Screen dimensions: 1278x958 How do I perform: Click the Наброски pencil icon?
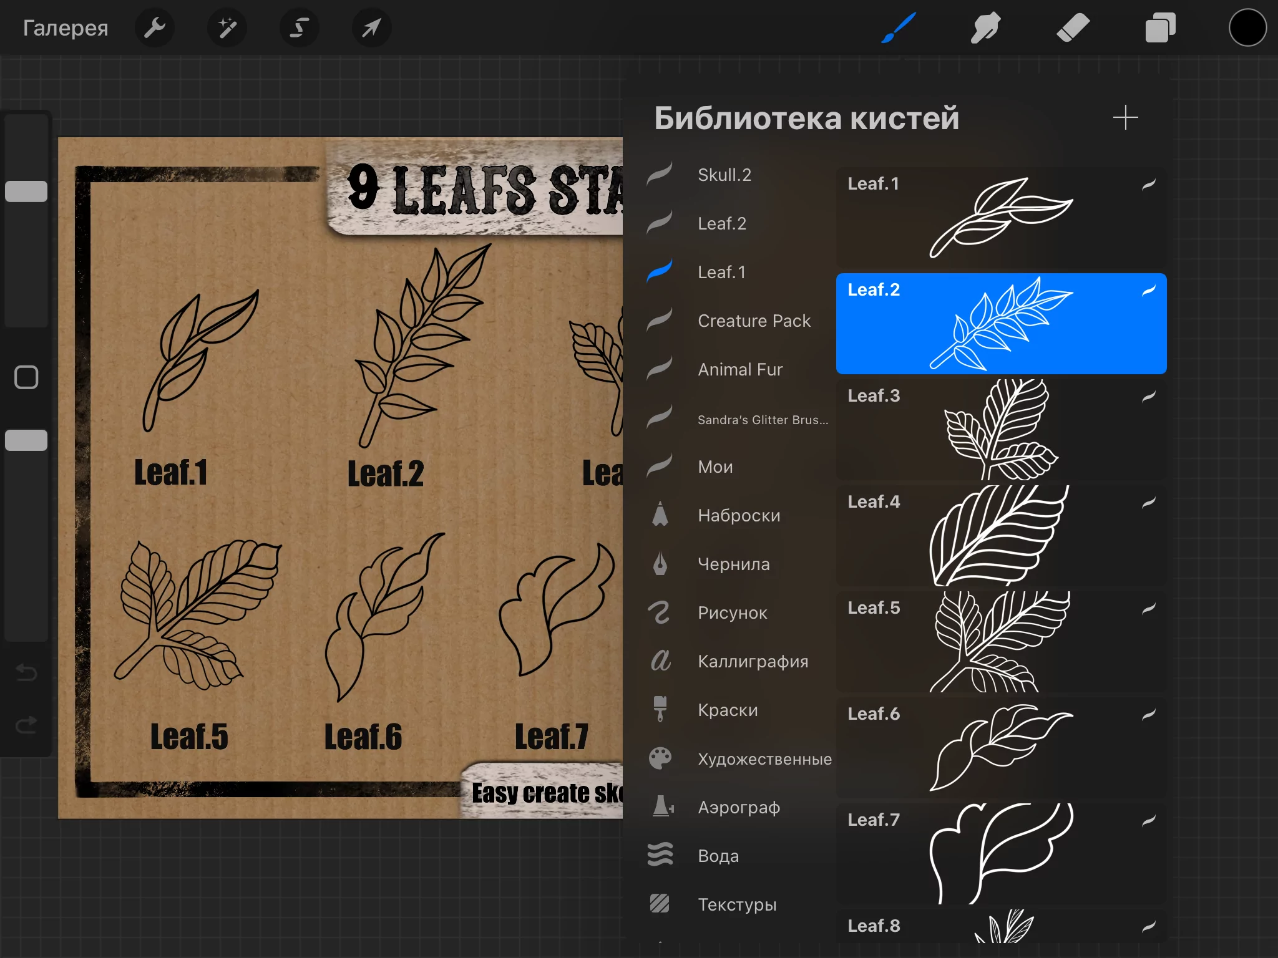point(660,515)
